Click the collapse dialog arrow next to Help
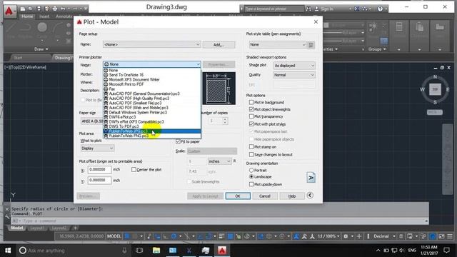The image size is (457, 257). [x=310, y=195]
